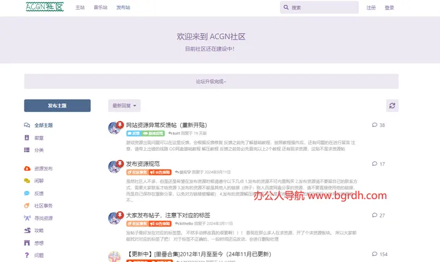Viewport: 440px width, 262px height.
Task: Click the pinned icon on 大家发布帖子 post
Action: [120, 215]
